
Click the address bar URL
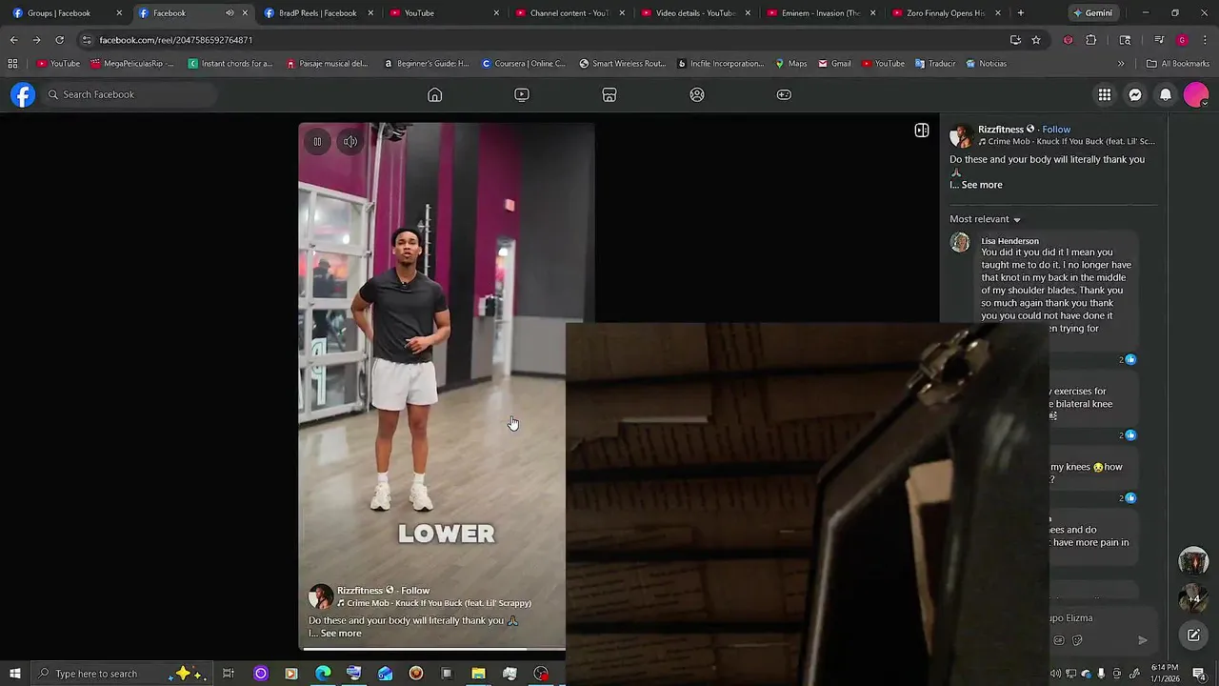[176, 40]
